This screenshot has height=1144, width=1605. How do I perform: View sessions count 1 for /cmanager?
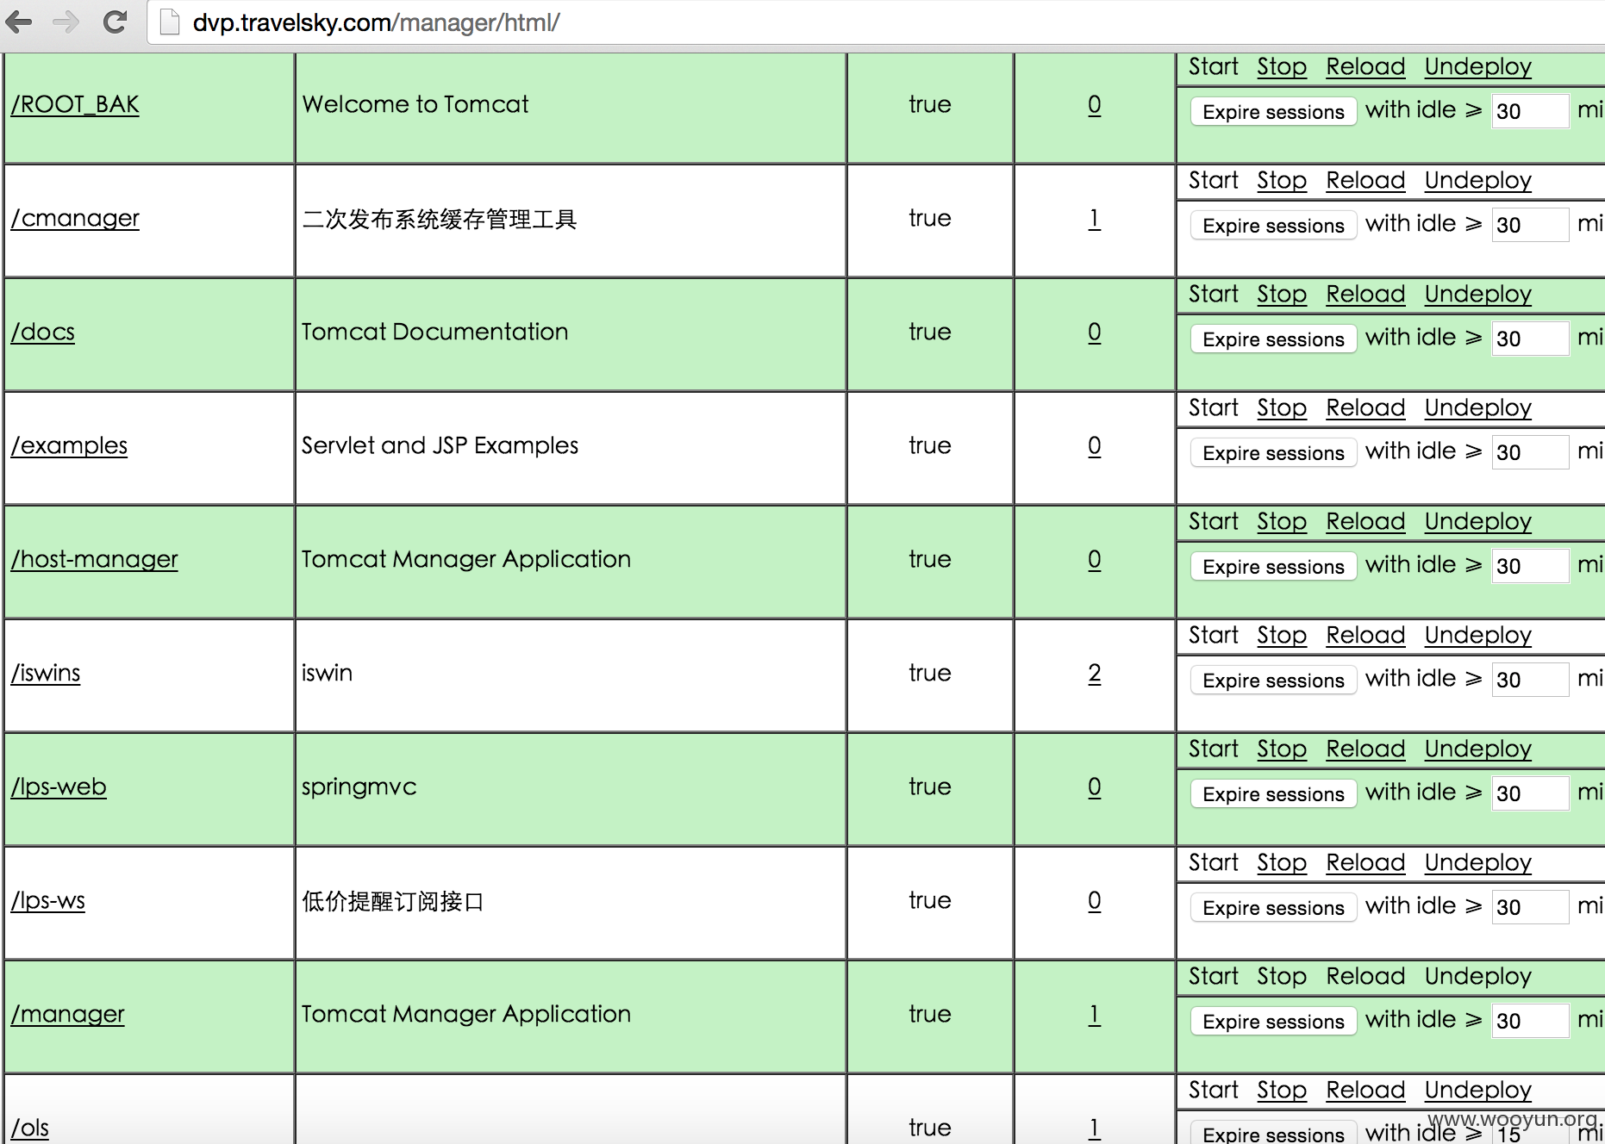(x=1095, y=218)
